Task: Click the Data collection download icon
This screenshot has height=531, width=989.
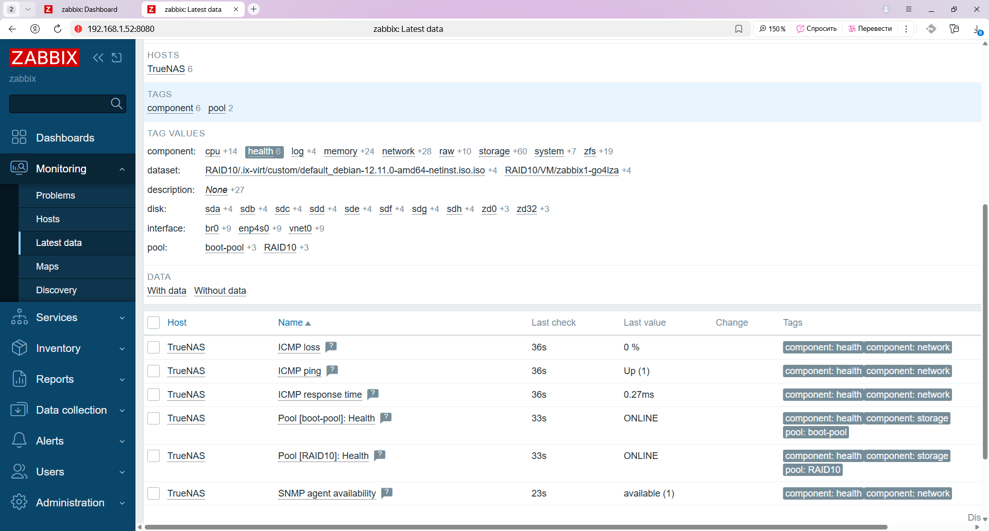Action: 19,410
